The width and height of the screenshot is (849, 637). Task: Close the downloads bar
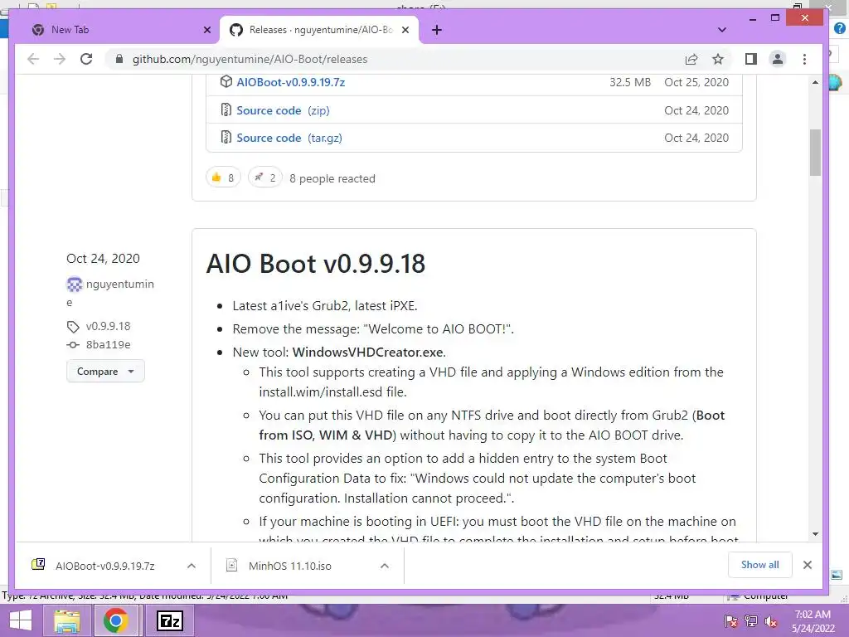coord(808,565)
